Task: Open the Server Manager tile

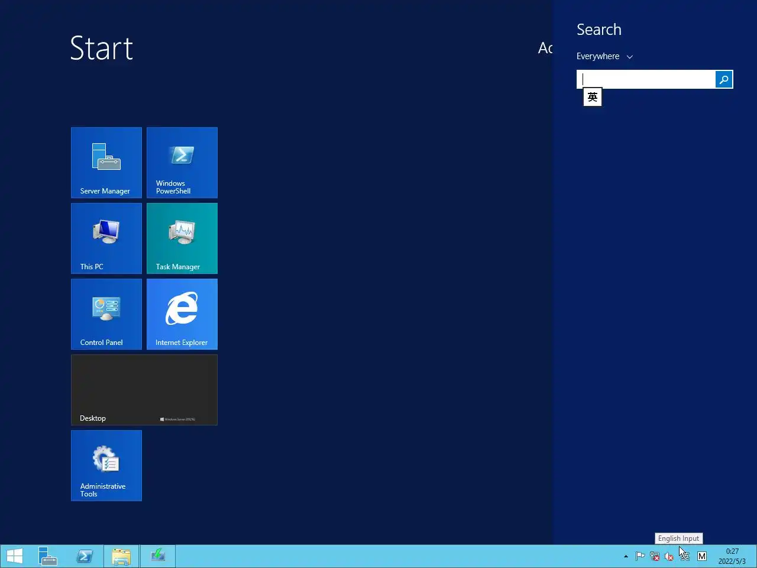Action: (106, 163)
